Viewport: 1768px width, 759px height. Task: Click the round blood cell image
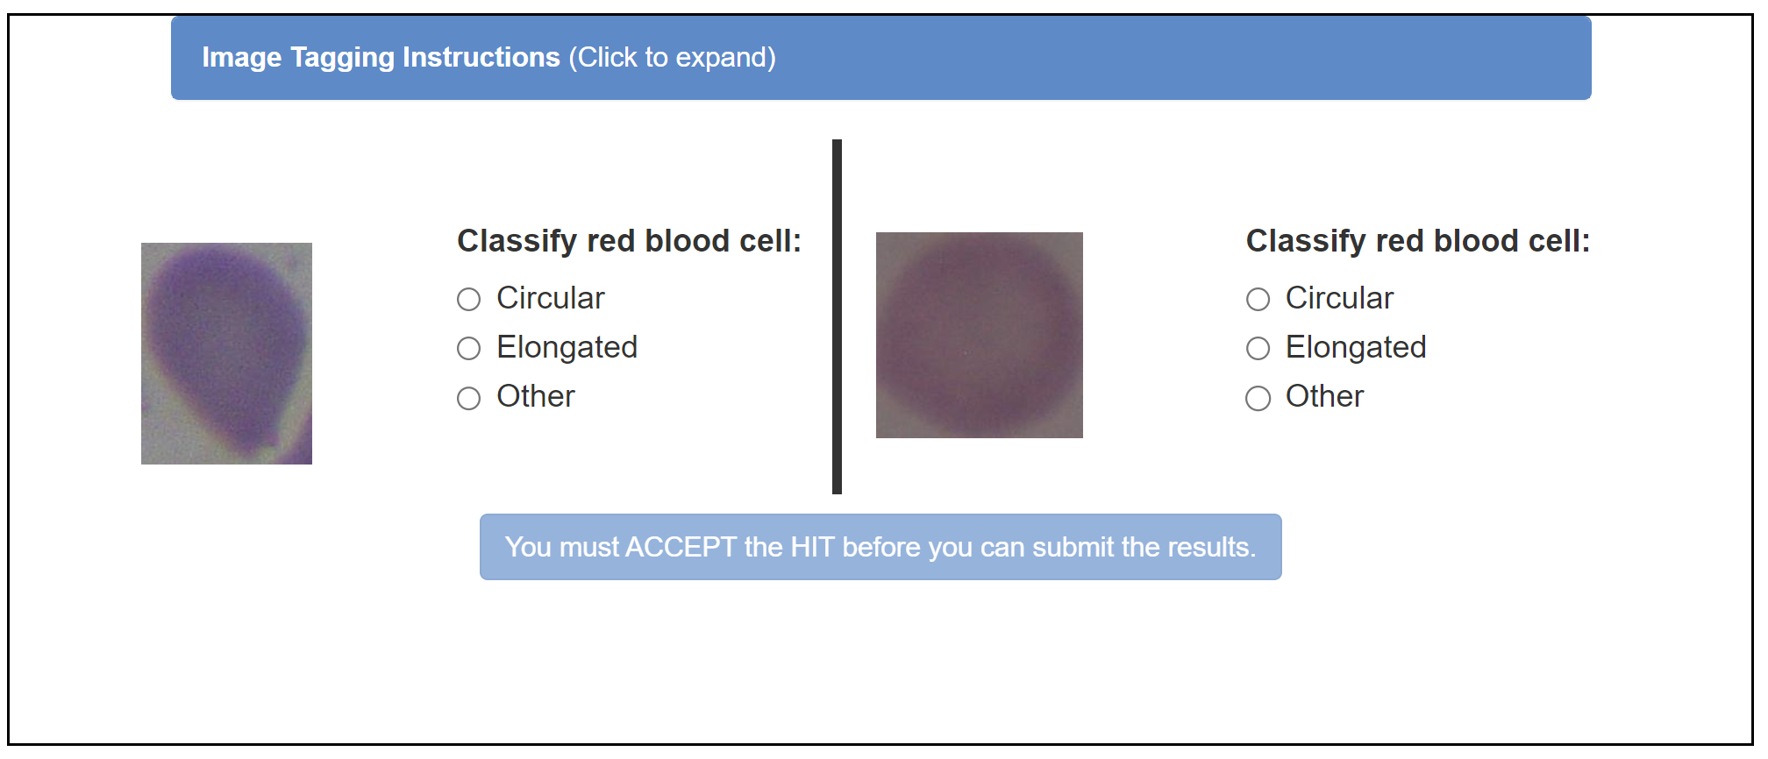(979, 335)
